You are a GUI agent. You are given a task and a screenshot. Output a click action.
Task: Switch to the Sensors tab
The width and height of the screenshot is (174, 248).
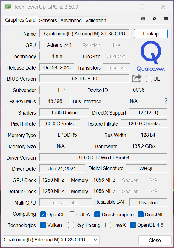48,20
